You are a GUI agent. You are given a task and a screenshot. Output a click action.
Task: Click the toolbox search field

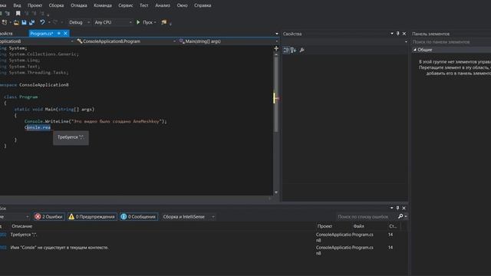pyautogui.click(x=451, y=42)
